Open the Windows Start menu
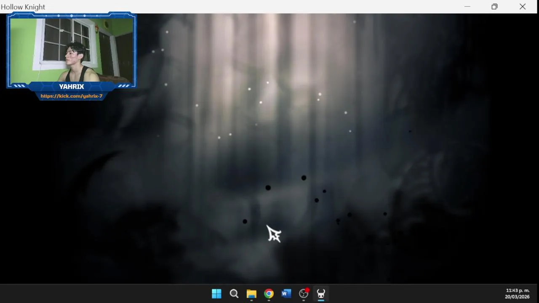The height and width of the screenshot is (303, 539). (x=216, y=294)
